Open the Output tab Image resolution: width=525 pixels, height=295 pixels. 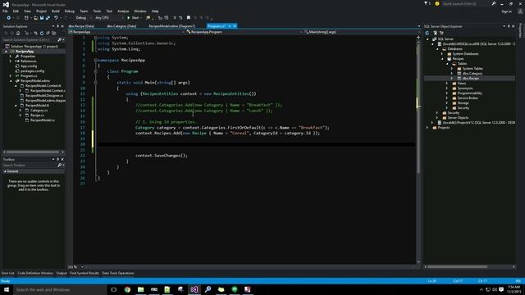point(62,273)
